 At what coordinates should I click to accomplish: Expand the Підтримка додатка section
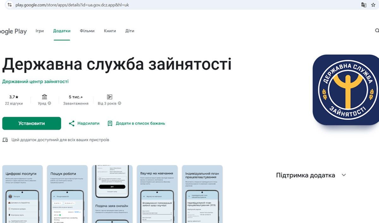coord(343,175)
